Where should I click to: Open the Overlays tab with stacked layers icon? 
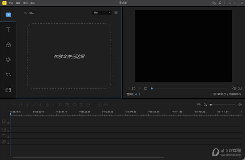(x=8, y=60)
